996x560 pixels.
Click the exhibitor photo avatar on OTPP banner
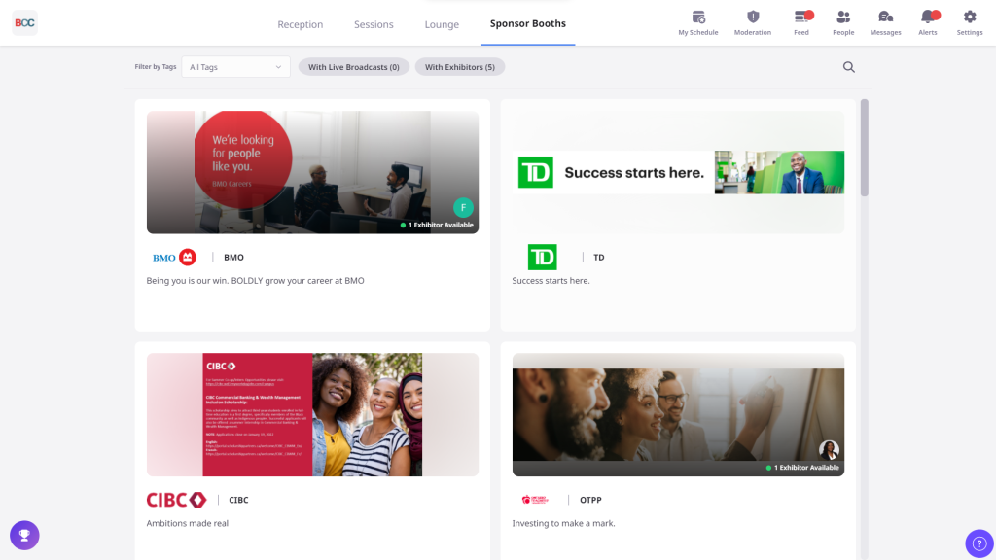coord(829,449)
